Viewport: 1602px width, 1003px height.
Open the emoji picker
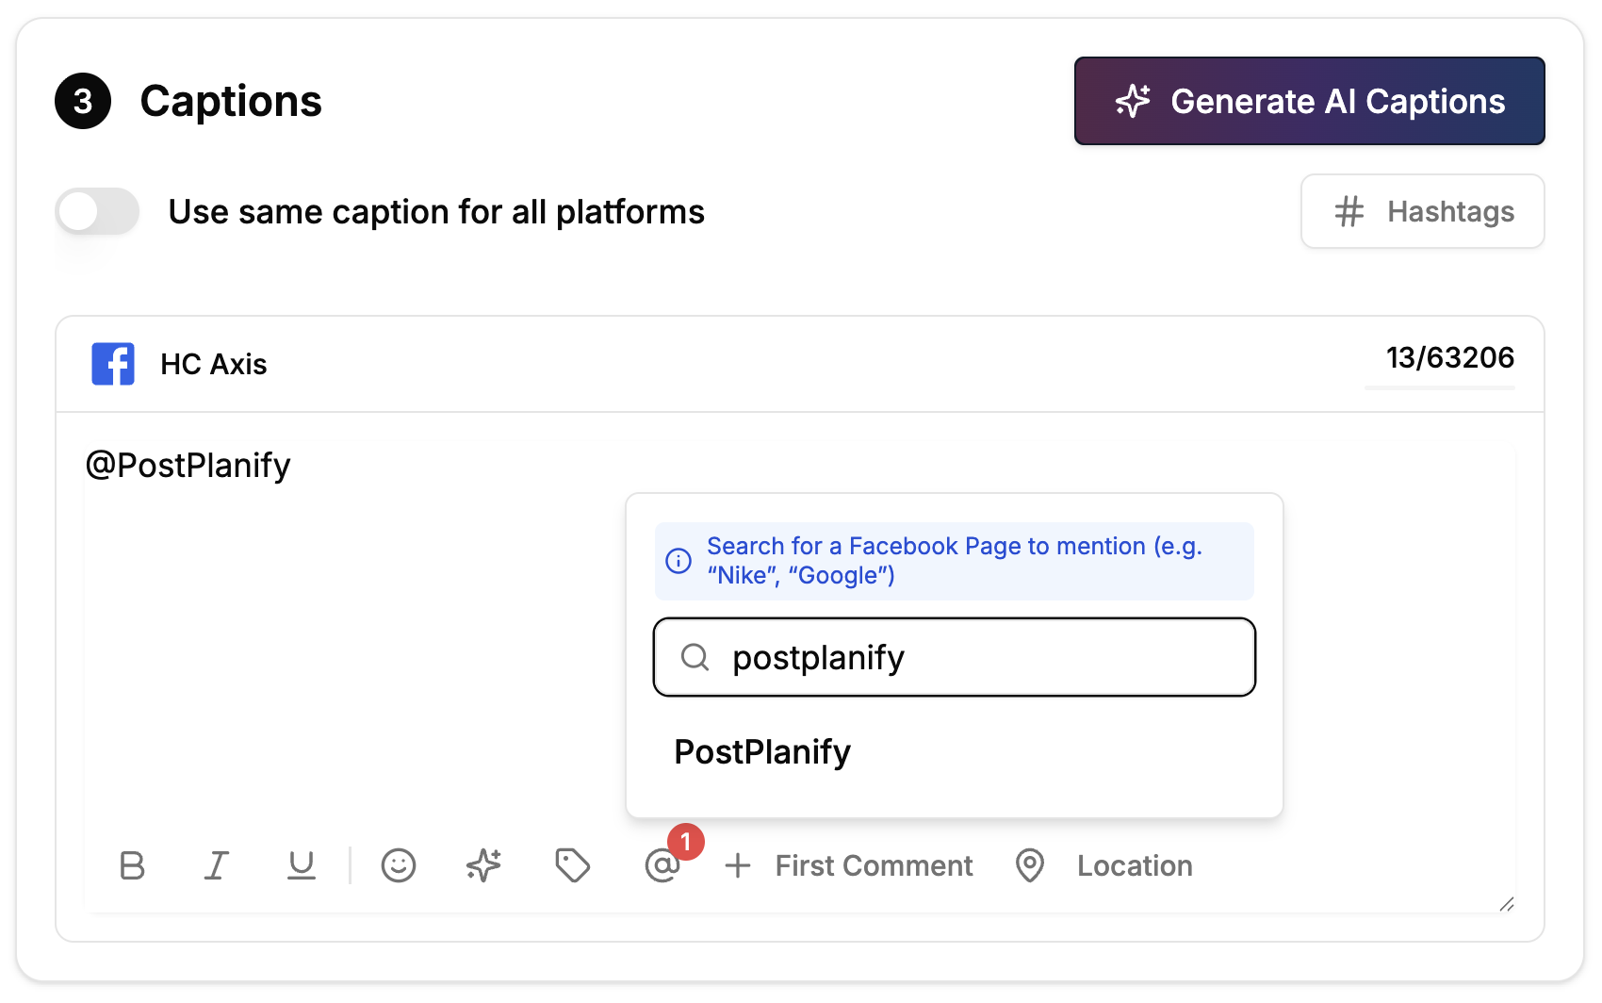click(399, 865)
